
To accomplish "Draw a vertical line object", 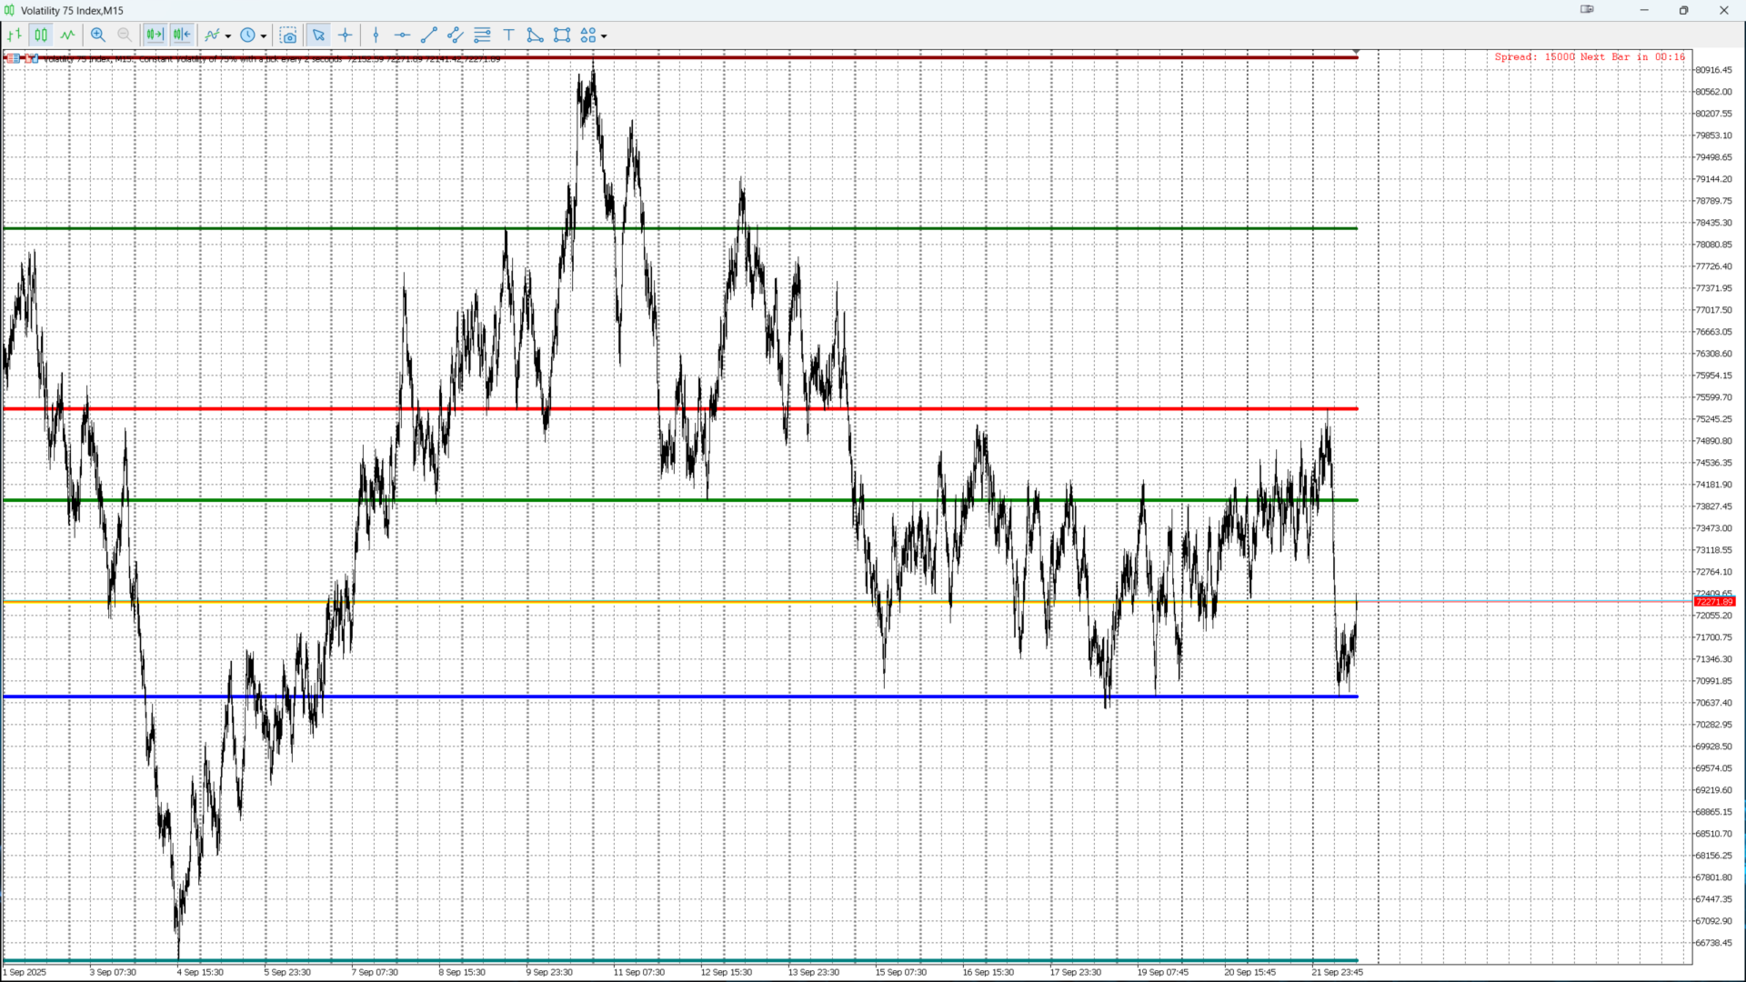I will pos(376,35).
